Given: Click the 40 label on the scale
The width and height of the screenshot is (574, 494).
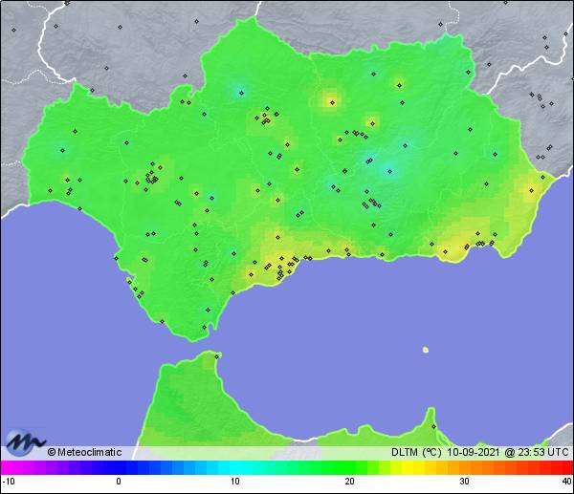Looking at the screenshot, I should [566, 482].
